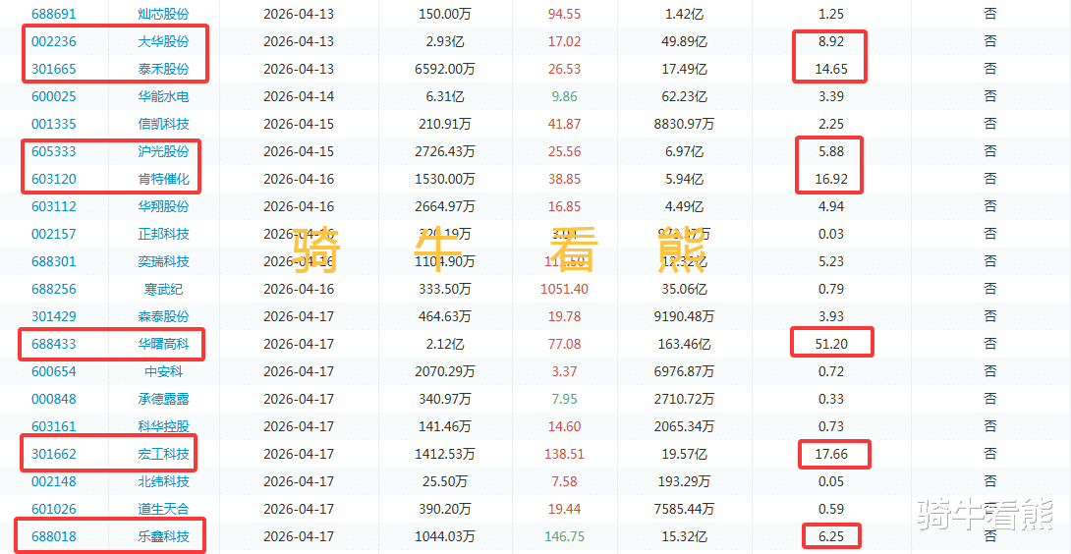The height and width of the screenshot is (554, 1071).
Task: Click the stock name 宏工科技
Action: [163, 454]
